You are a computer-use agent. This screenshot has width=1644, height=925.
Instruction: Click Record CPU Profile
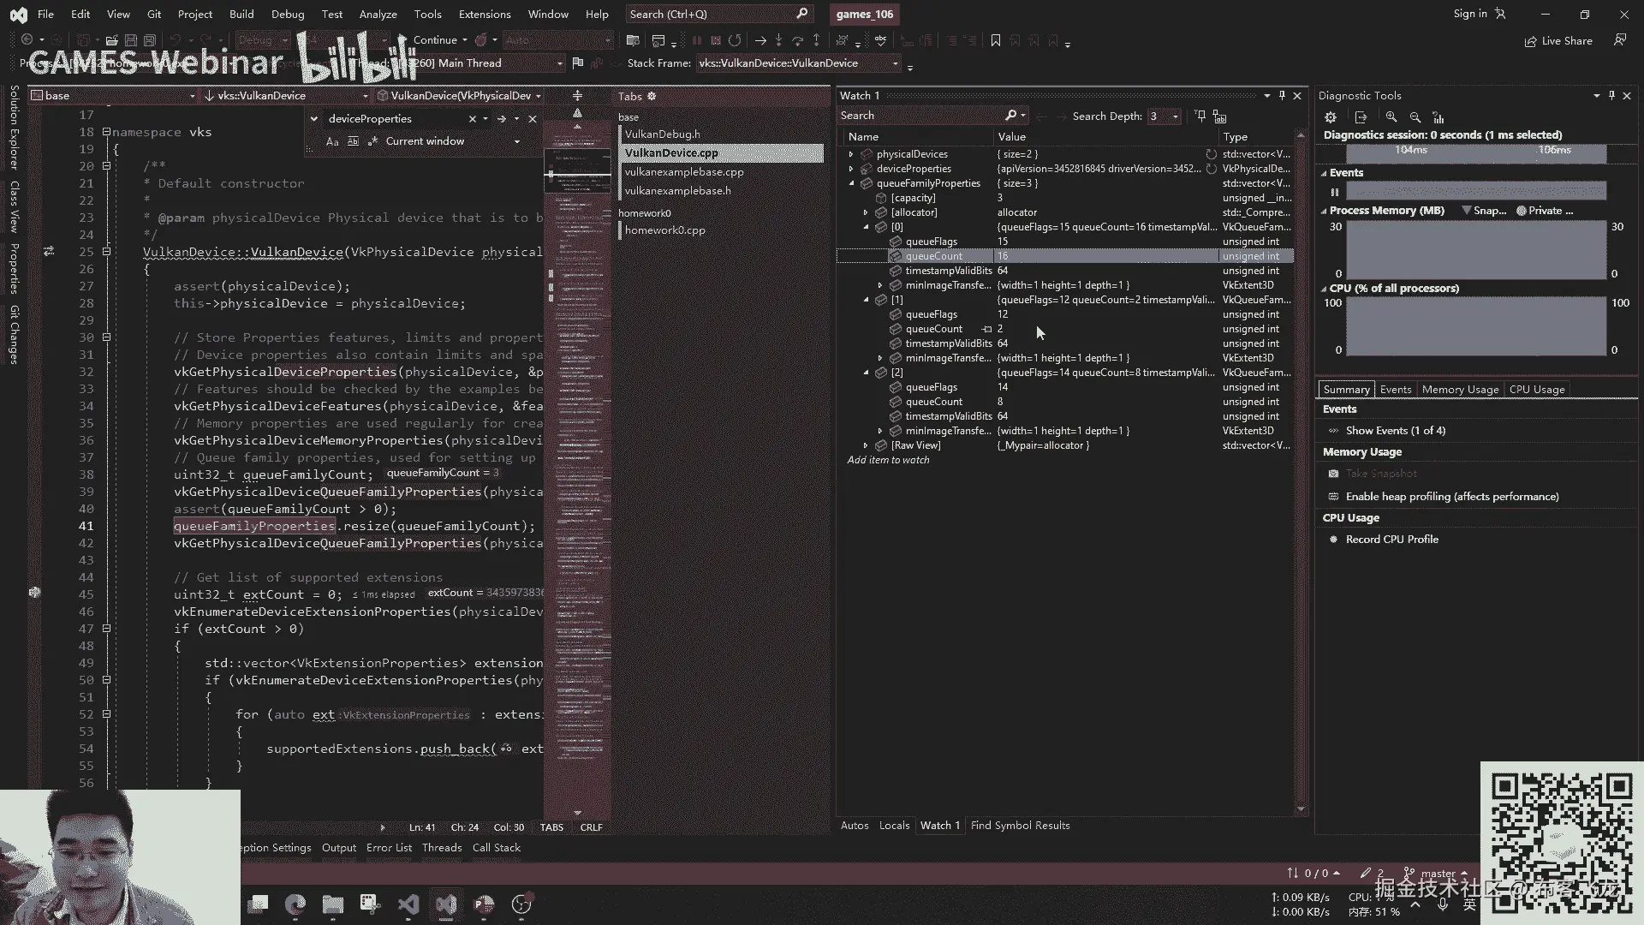point(1391,540)
